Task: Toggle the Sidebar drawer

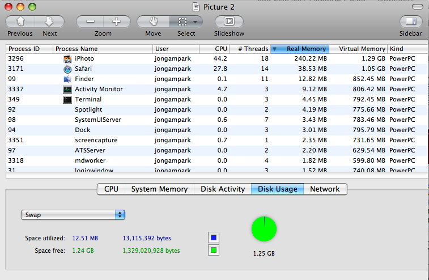Action: point(411,22)
